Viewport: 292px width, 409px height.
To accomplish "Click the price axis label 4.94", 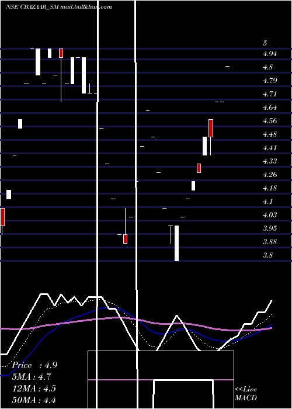I will pyautogui.click(x=270, y=54).
